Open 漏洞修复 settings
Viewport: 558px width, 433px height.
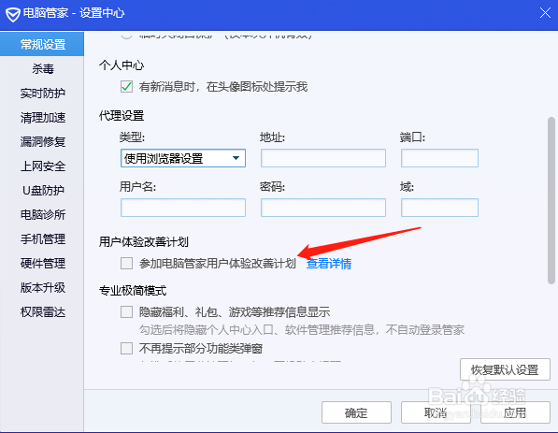click(x=42, y=141)
